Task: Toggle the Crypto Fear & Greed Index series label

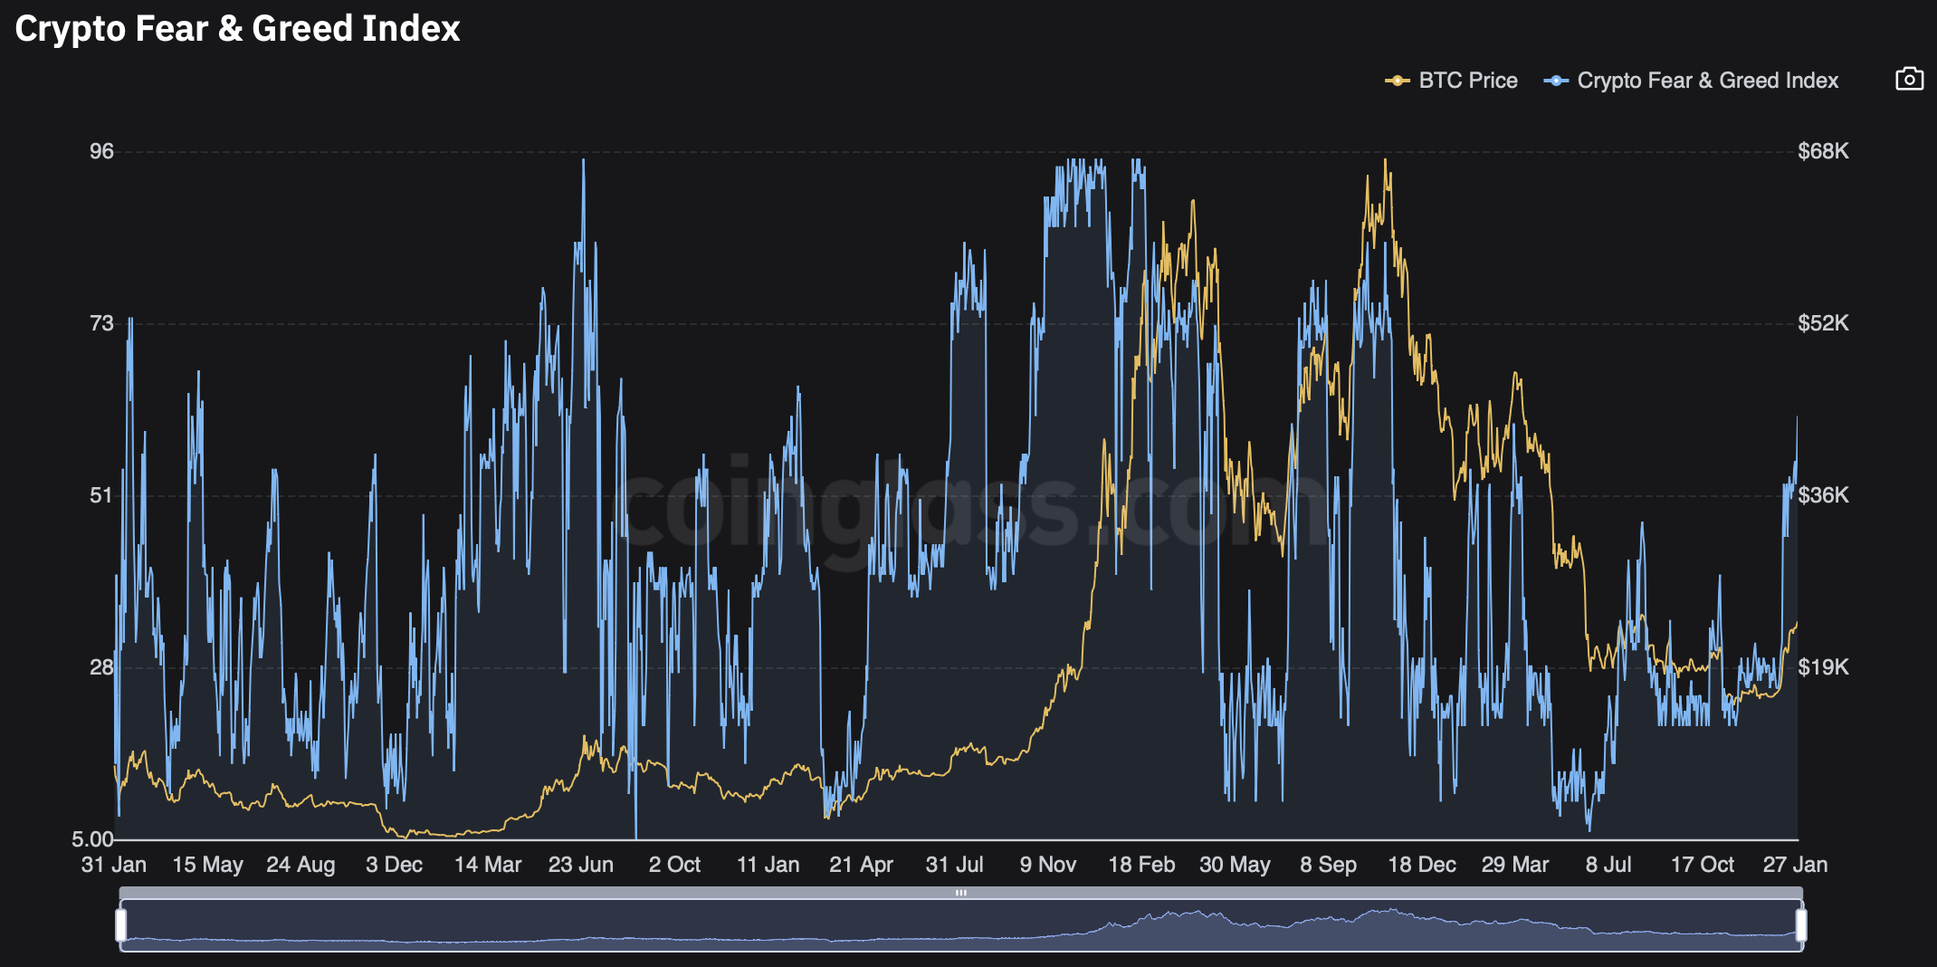Action: [x=1707, y=81]
